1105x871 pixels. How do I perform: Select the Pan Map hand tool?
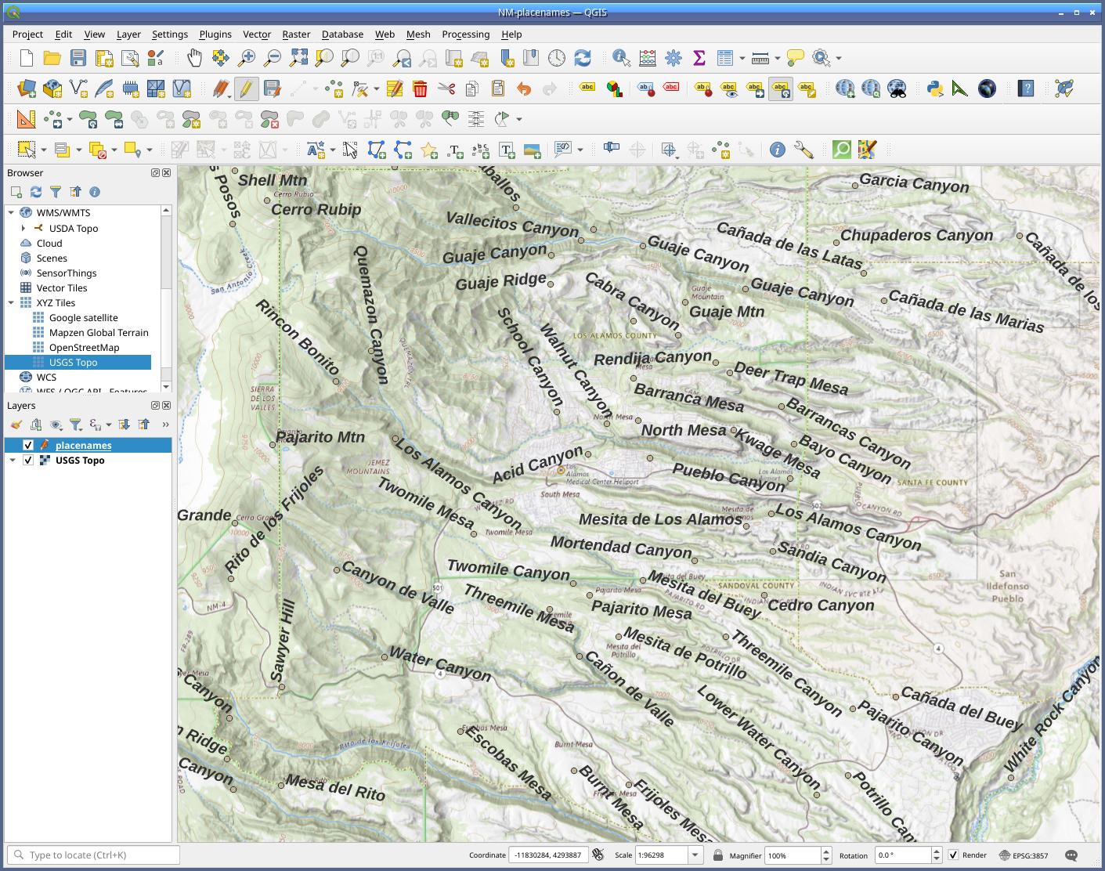194,58
